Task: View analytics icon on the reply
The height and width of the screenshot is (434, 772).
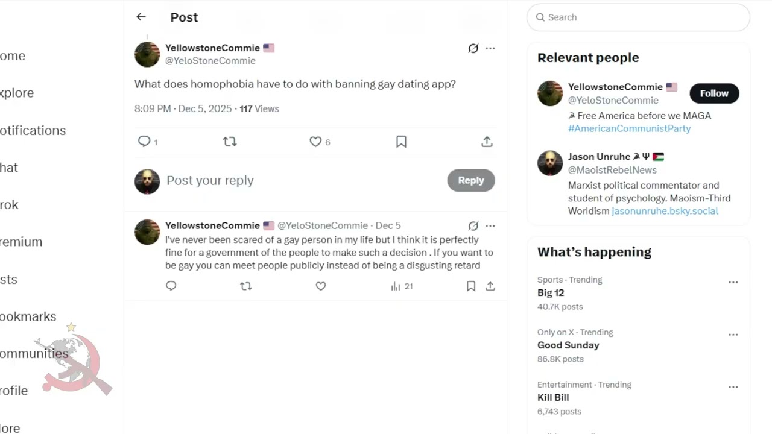Action: 396,286
